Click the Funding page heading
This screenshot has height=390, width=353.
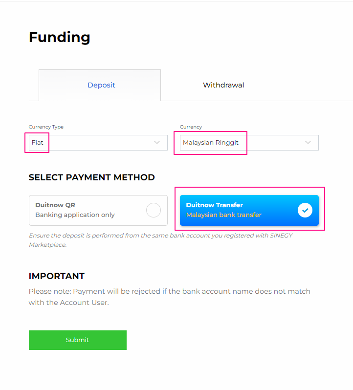tap(60, 37)
